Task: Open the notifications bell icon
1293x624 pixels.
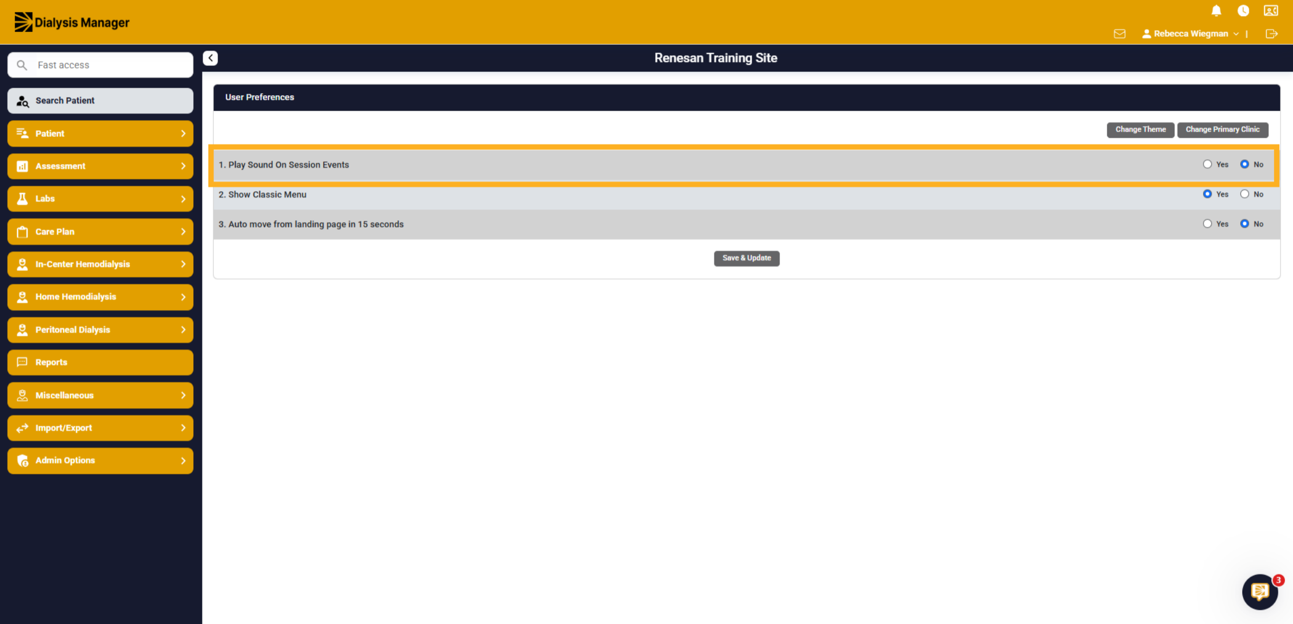Action: click(x=1216, y=11)
